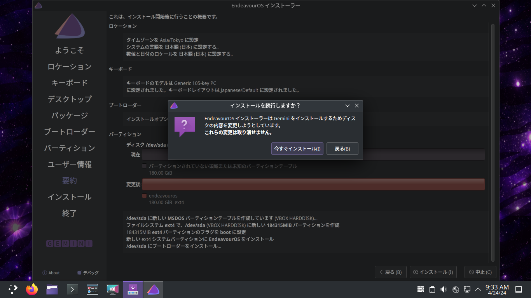Screen dimensions: 531x298
Task: Click the 184315MiB パーティションを作成 line
Action: [233, 225]
